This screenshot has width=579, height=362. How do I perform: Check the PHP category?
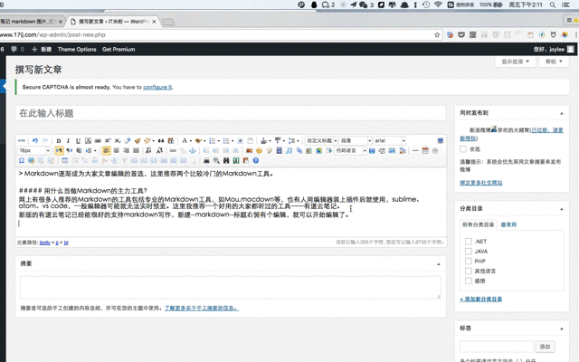pyautogui.click(x=469, y=261)
